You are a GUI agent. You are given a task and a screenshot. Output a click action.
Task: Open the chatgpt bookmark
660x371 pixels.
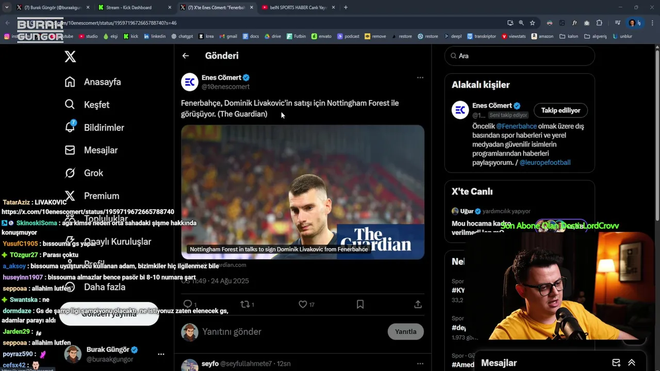click(182, 37)
